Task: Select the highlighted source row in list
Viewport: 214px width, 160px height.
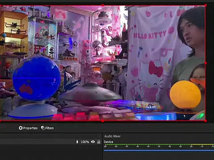Action: pyautogui.click(x=50, y=142)
